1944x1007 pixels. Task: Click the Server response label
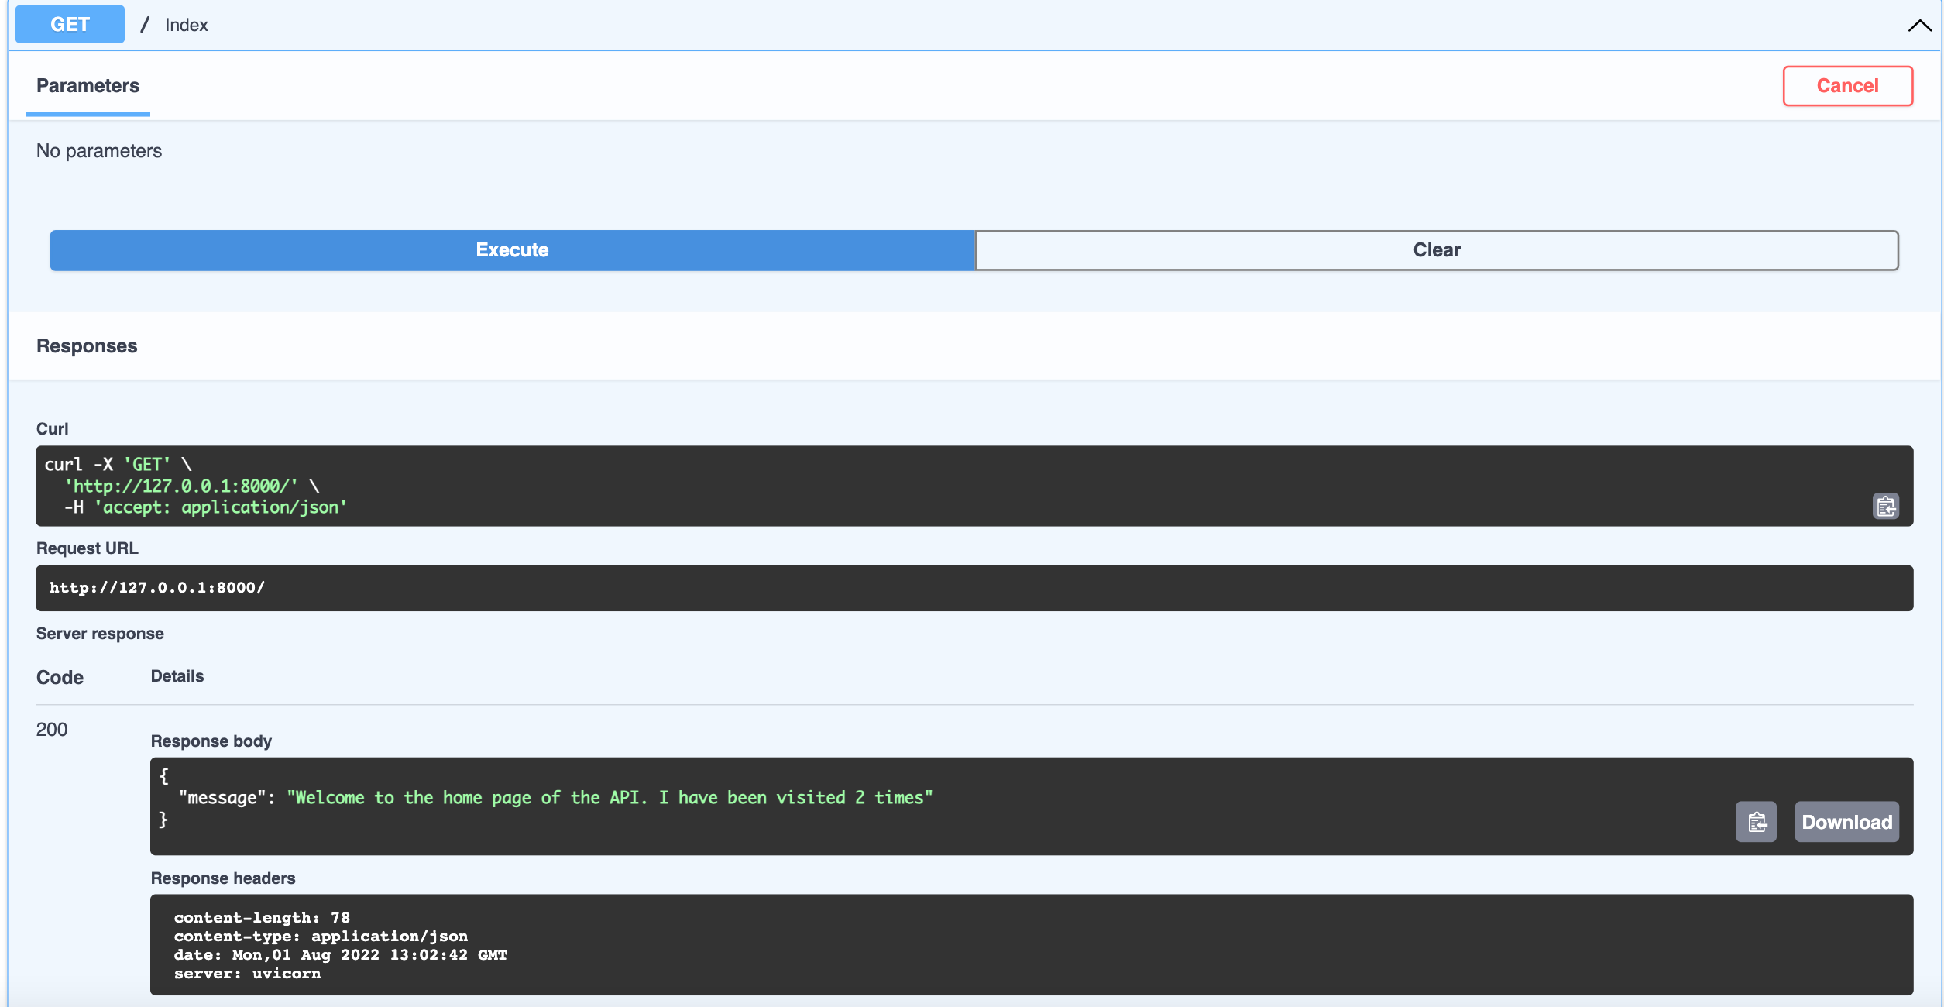[x=100, y=634]
